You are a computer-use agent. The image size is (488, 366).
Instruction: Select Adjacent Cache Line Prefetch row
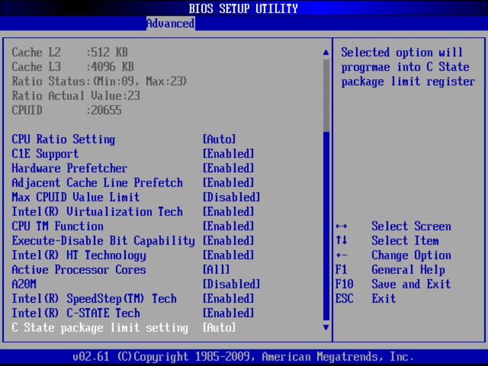point(97,182)
